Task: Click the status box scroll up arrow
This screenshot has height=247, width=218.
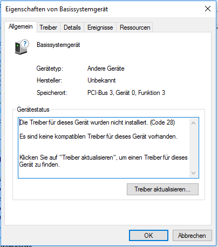Action: pyautogui.click(x=194, y=123)
